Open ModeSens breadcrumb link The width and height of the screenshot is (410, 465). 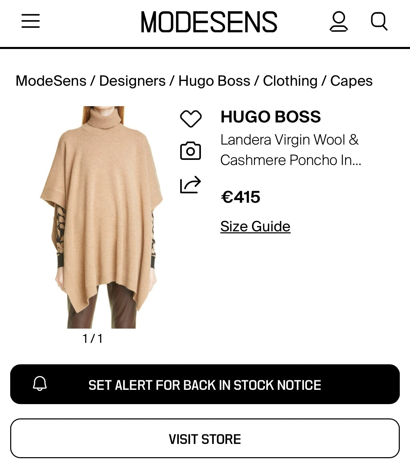(x=51, y=81)
